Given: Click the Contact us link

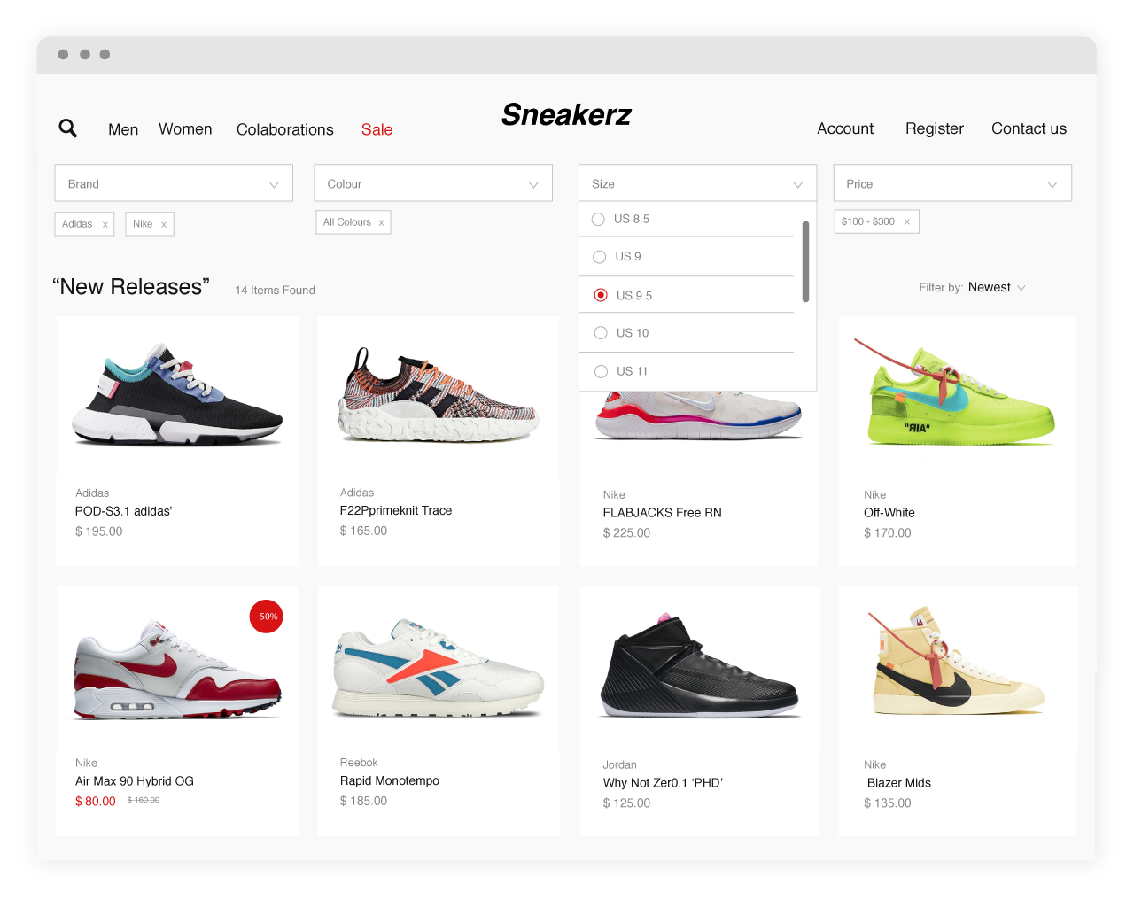Looking at the screenshot, I should tap(1029, 128).
